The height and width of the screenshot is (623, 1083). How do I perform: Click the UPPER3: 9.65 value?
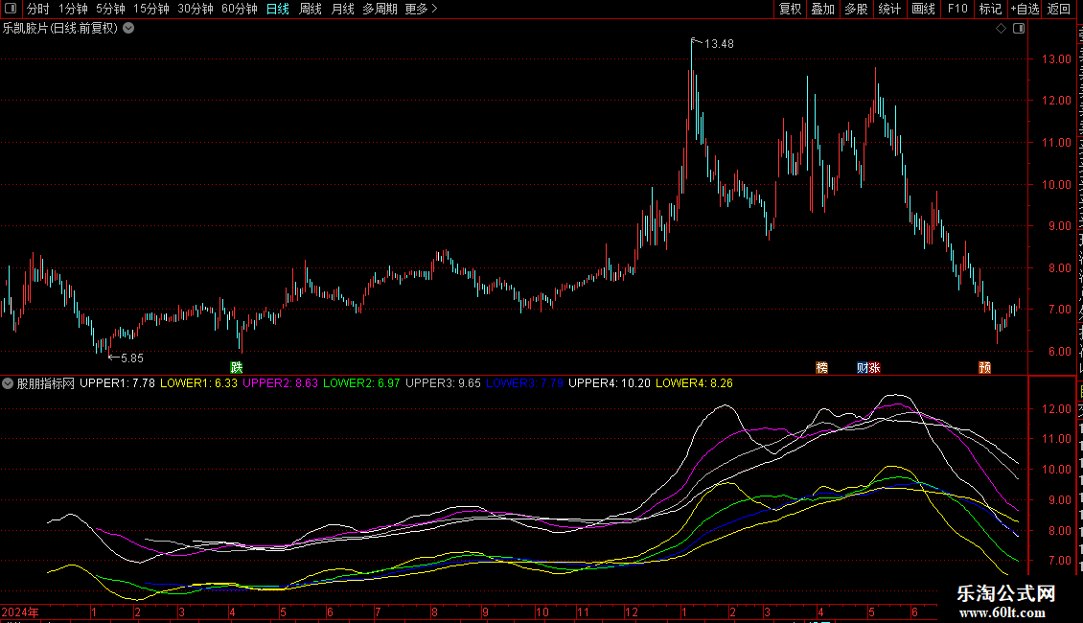click(443, 383)
